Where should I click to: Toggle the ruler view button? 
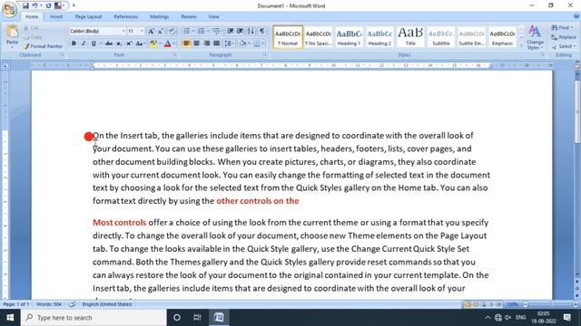(x=577, y=66)
